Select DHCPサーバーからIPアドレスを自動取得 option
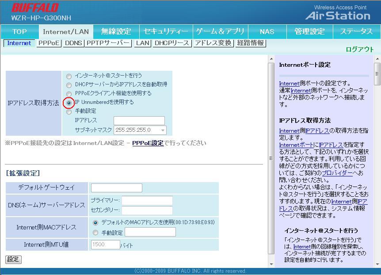 [69, 85]
